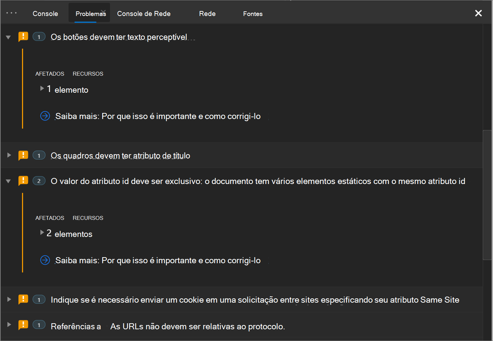Click 'As URLs não devem ser relativas ao protocolo' text
Viewport: 493px width, 341px height.
[x=198, y=326]
